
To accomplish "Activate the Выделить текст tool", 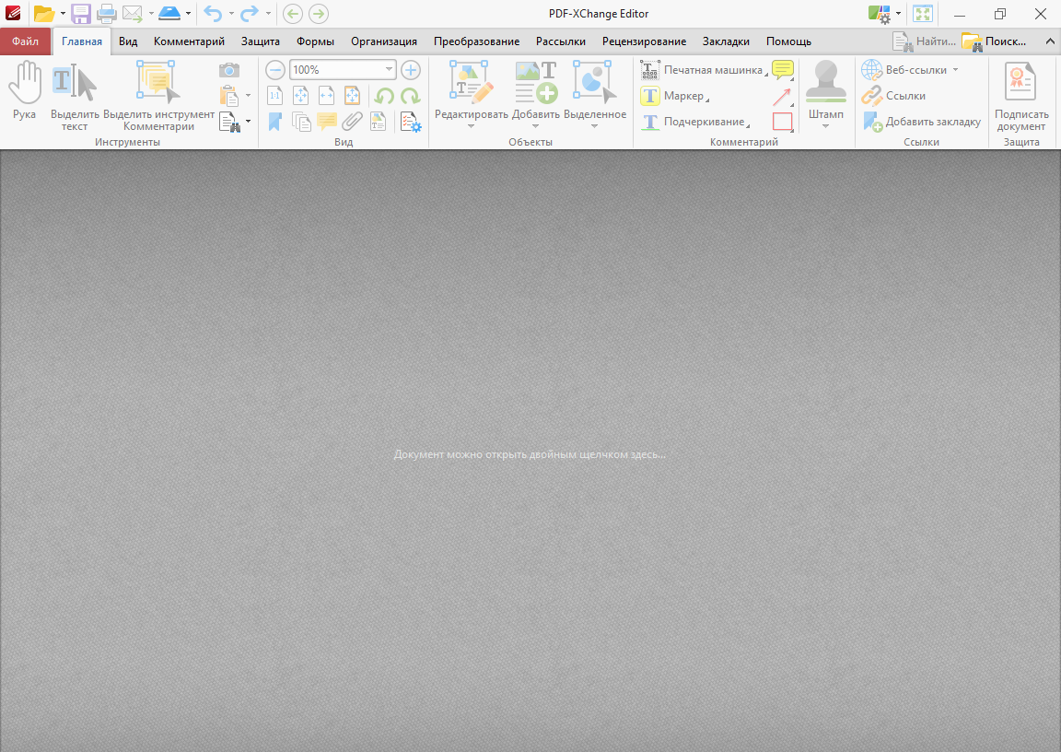I will [74, 89].
